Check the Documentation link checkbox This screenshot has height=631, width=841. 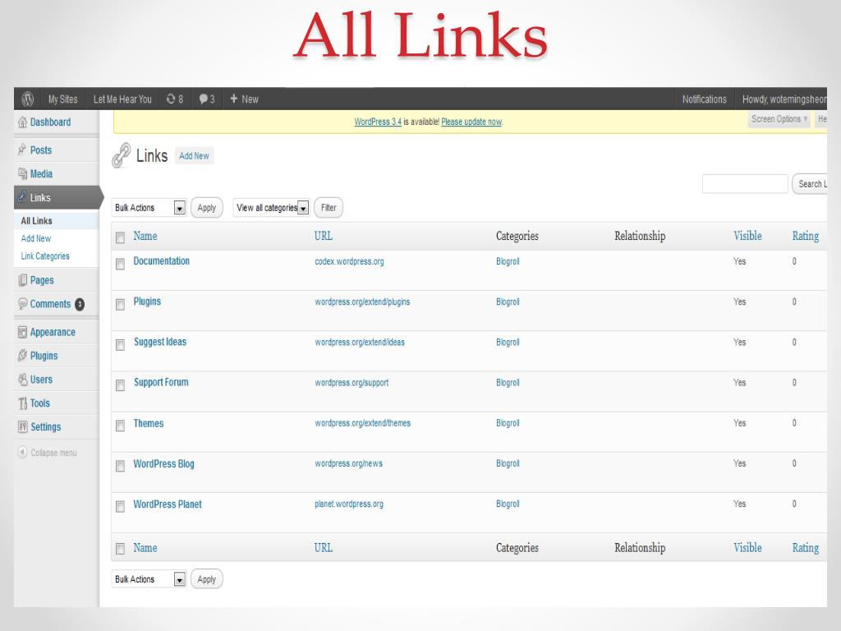click(x=120, y=264)
